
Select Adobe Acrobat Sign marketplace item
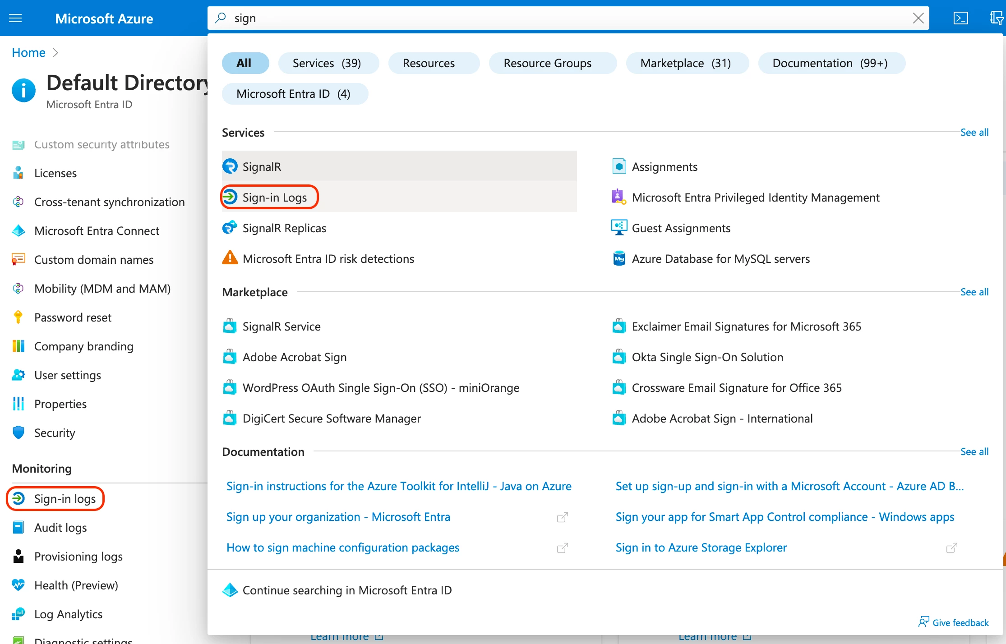[x=294, y=357]
